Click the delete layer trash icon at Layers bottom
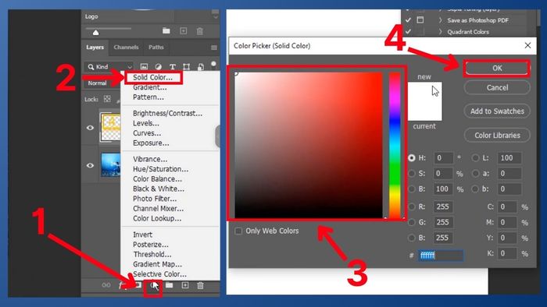The width and height of the screenshot is (547, 307). pyautogui.click(x=200, y=285)
